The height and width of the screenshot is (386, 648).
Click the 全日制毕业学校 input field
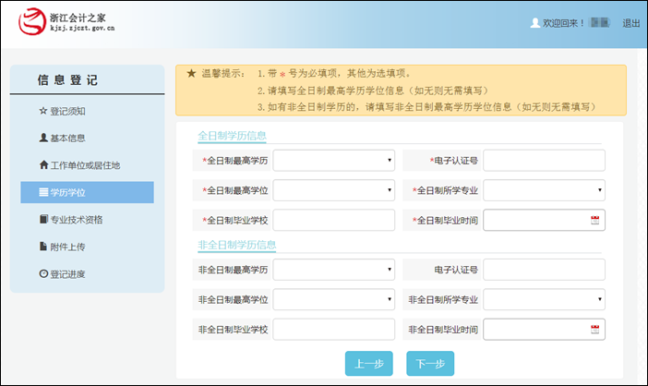pos(333,220)
